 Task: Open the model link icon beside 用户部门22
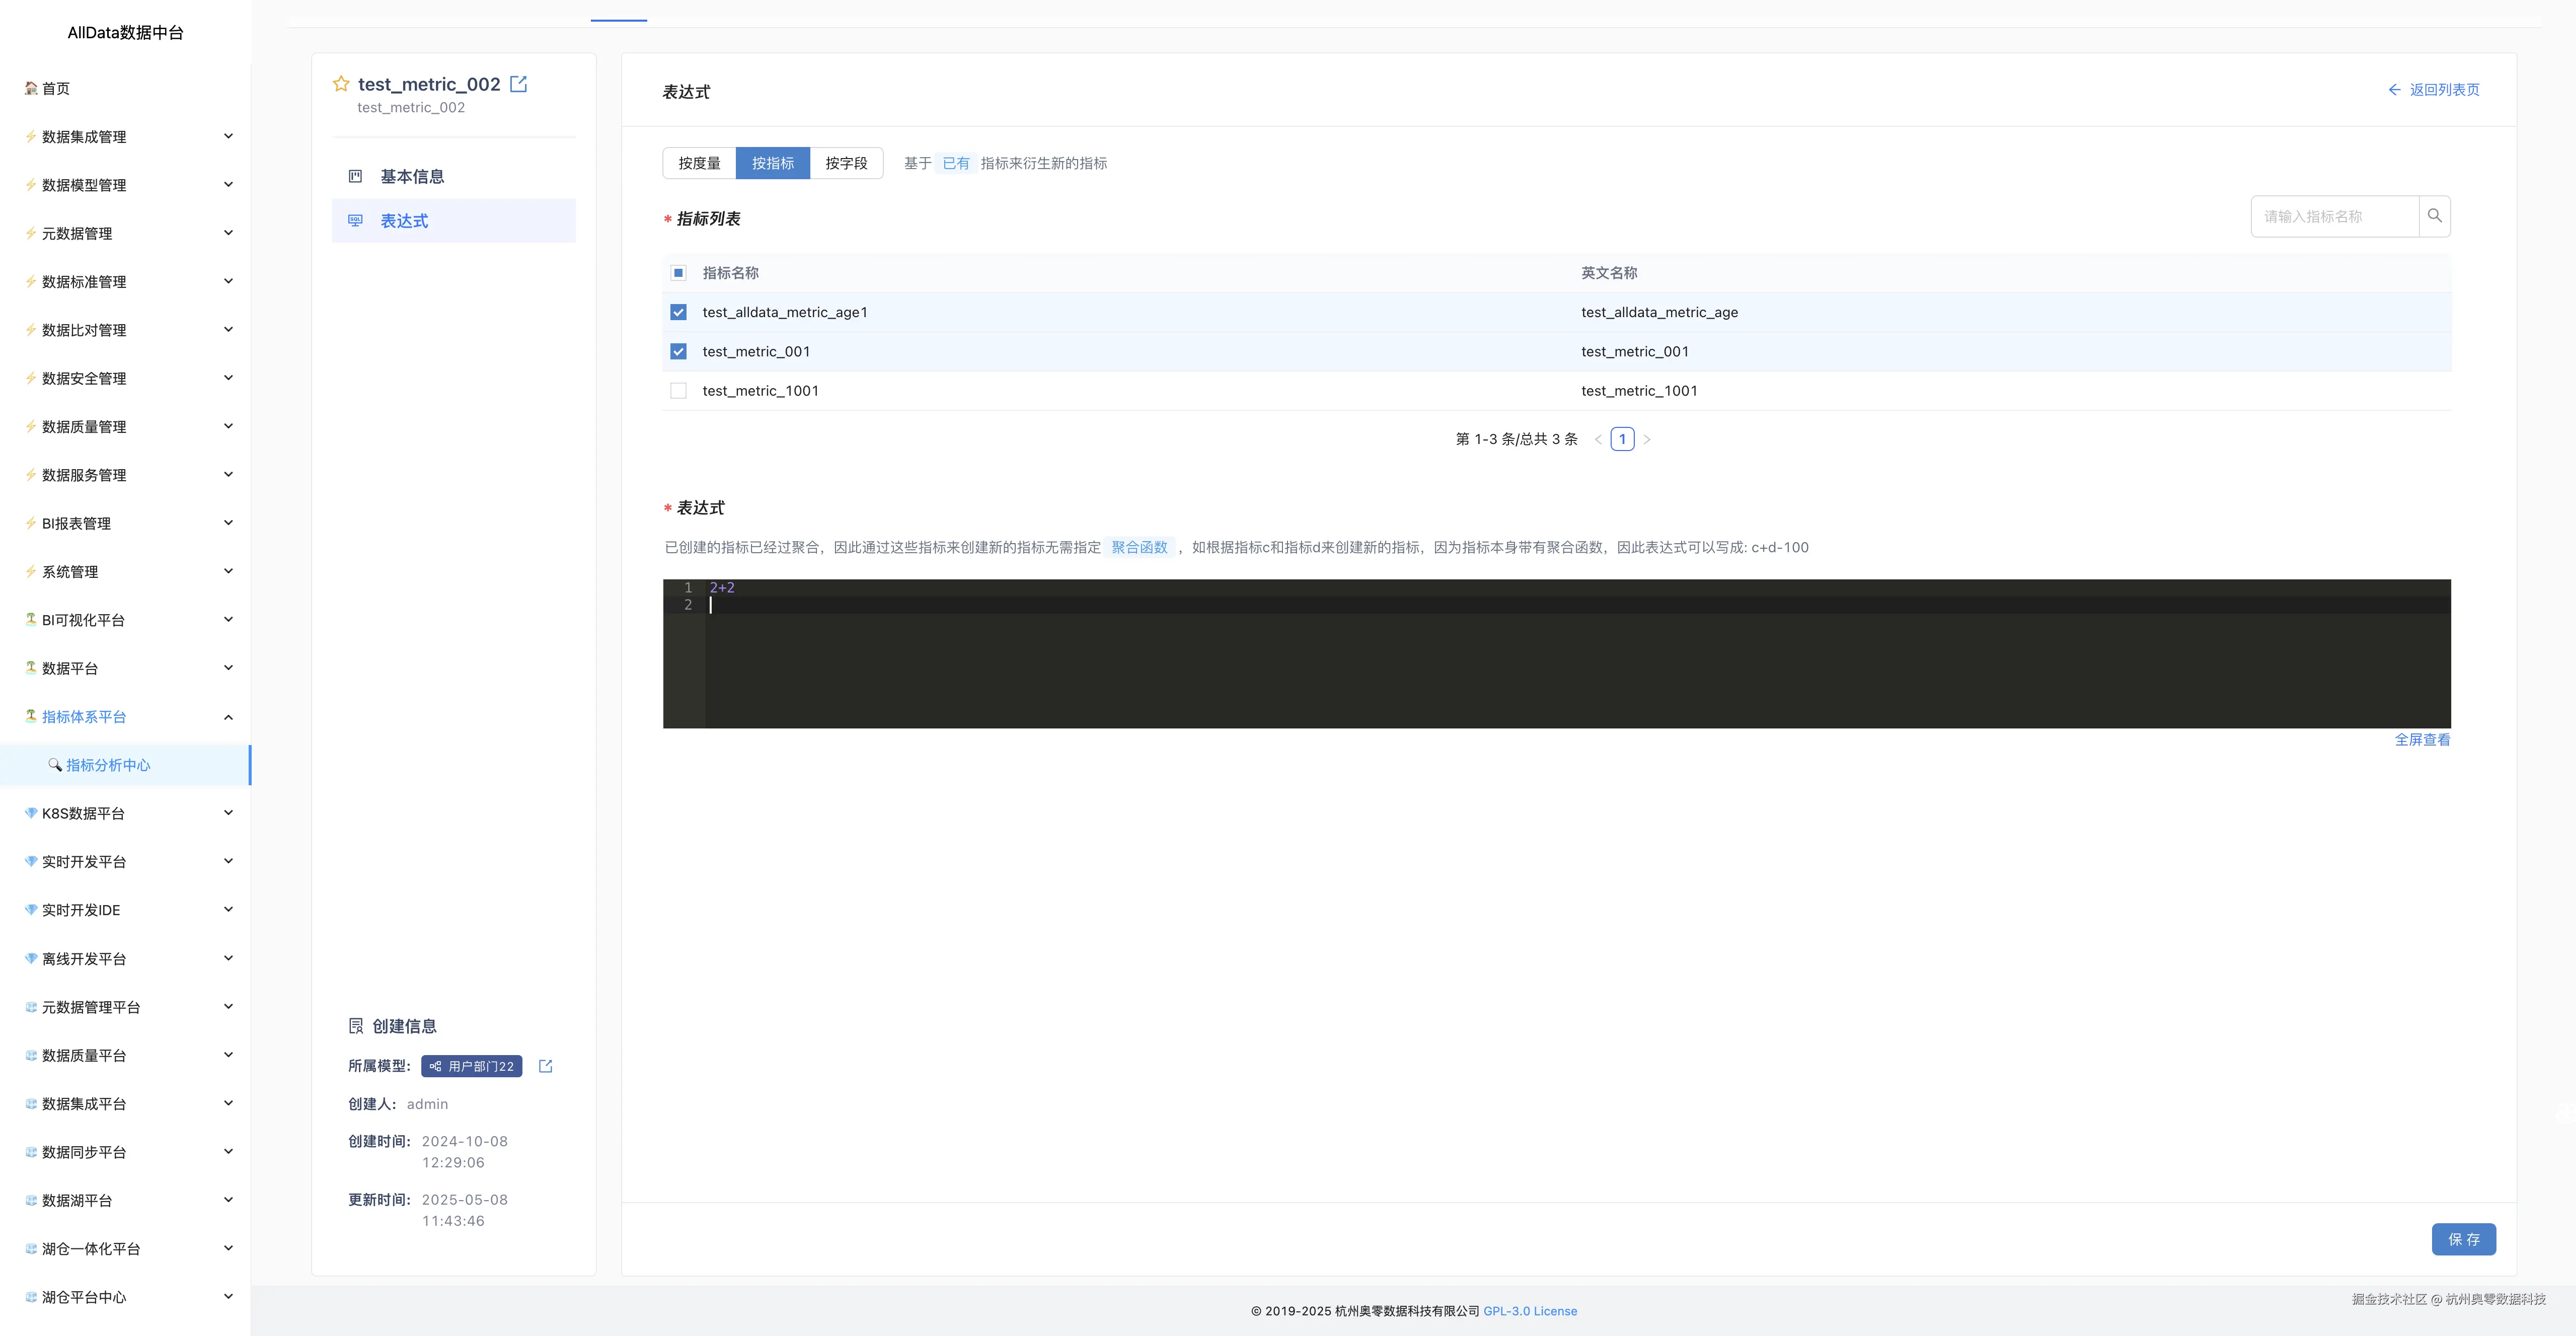[x=545, y=1066]
